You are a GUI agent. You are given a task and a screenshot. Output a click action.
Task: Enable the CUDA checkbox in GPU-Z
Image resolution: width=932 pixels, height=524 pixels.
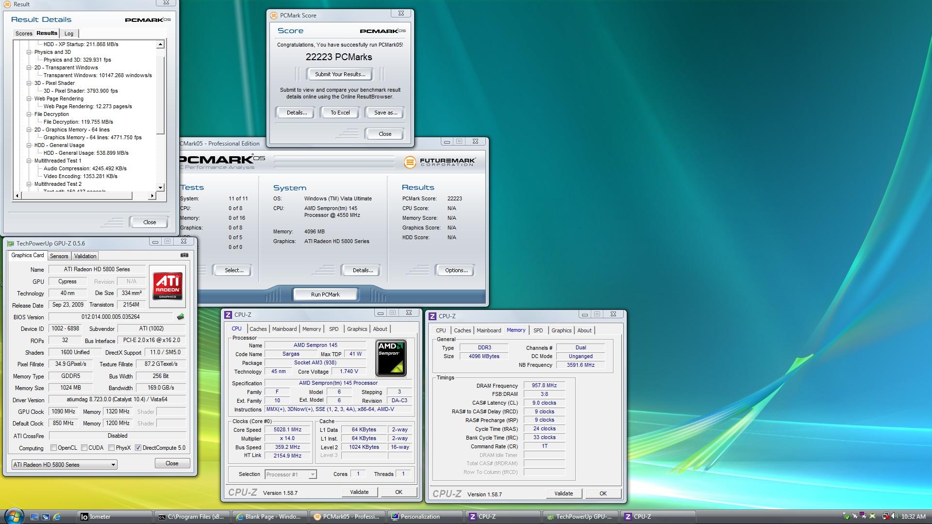84,448
